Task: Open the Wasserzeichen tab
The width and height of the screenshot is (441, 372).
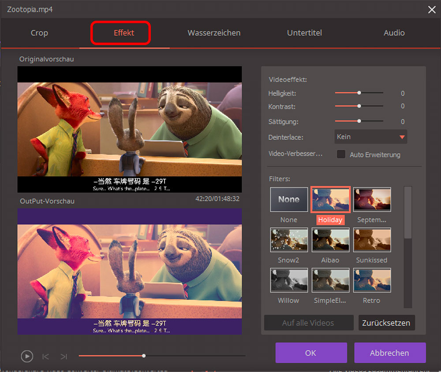Action: click(214, 33)
